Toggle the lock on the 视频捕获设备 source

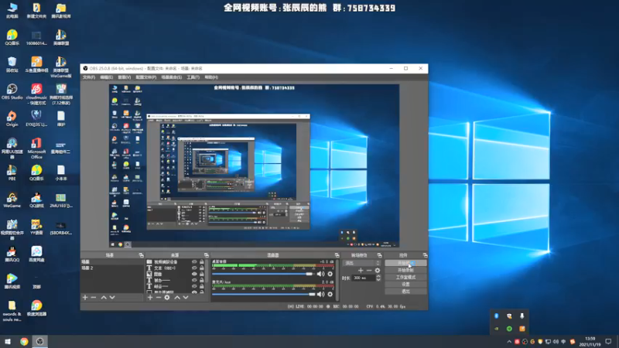click(x=202, y=262)
